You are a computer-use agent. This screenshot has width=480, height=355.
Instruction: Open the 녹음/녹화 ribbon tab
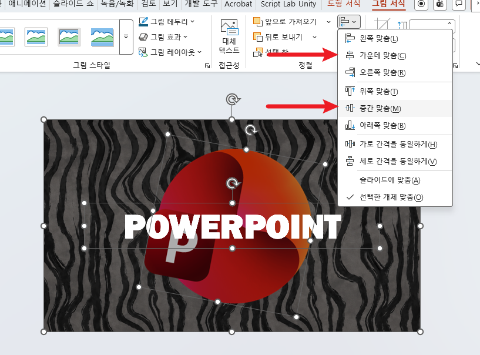(118, 4)
